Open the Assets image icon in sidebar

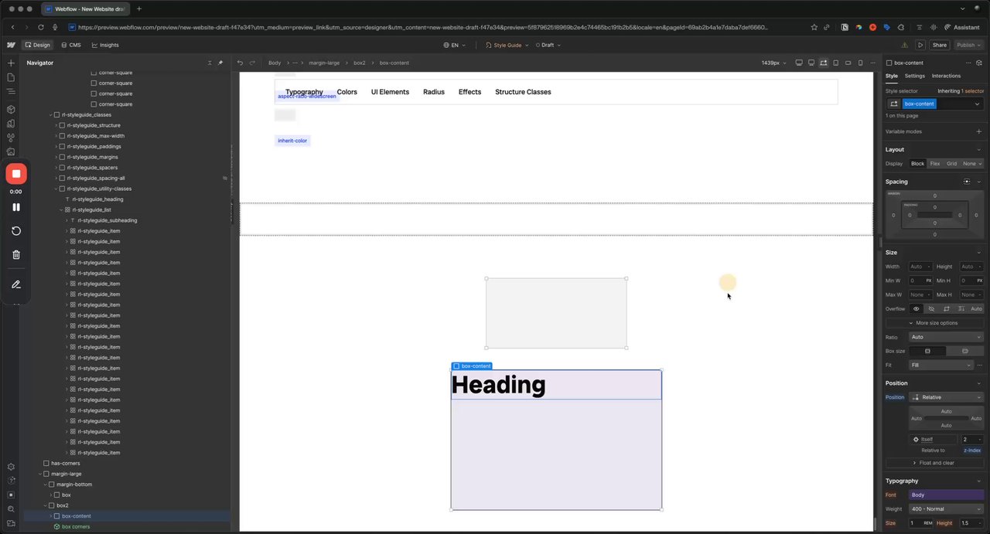tap(11, 152)
